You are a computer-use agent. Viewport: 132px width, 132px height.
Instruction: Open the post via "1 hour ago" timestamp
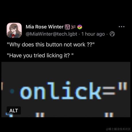coord(93,34)
